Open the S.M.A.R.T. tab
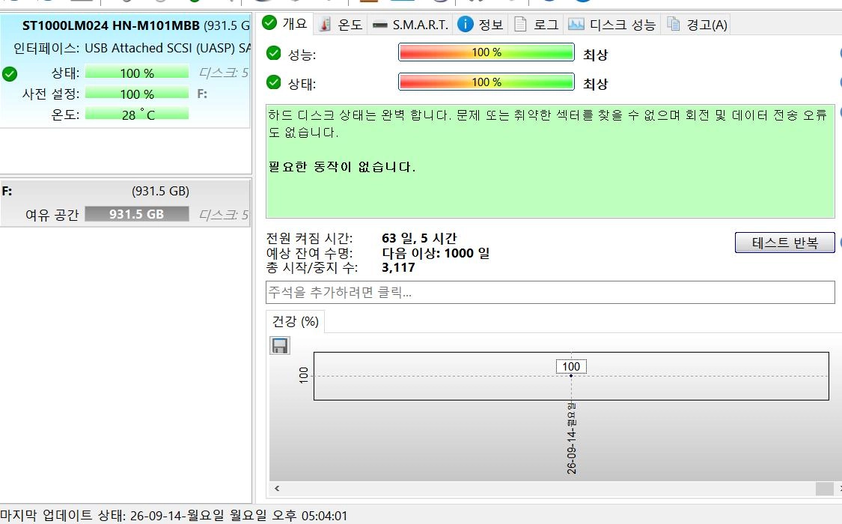Viewport: 842px width, 524px height. coord(410,25)
